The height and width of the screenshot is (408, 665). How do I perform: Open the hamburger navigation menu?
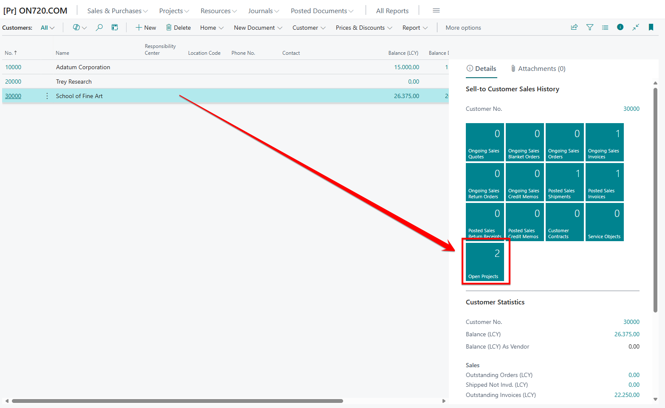click(x=436, y=11)
